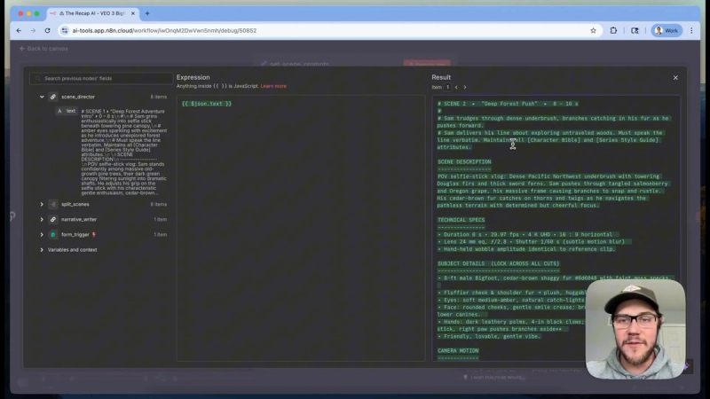Click the narrative_writer node icon

(53, 219)
